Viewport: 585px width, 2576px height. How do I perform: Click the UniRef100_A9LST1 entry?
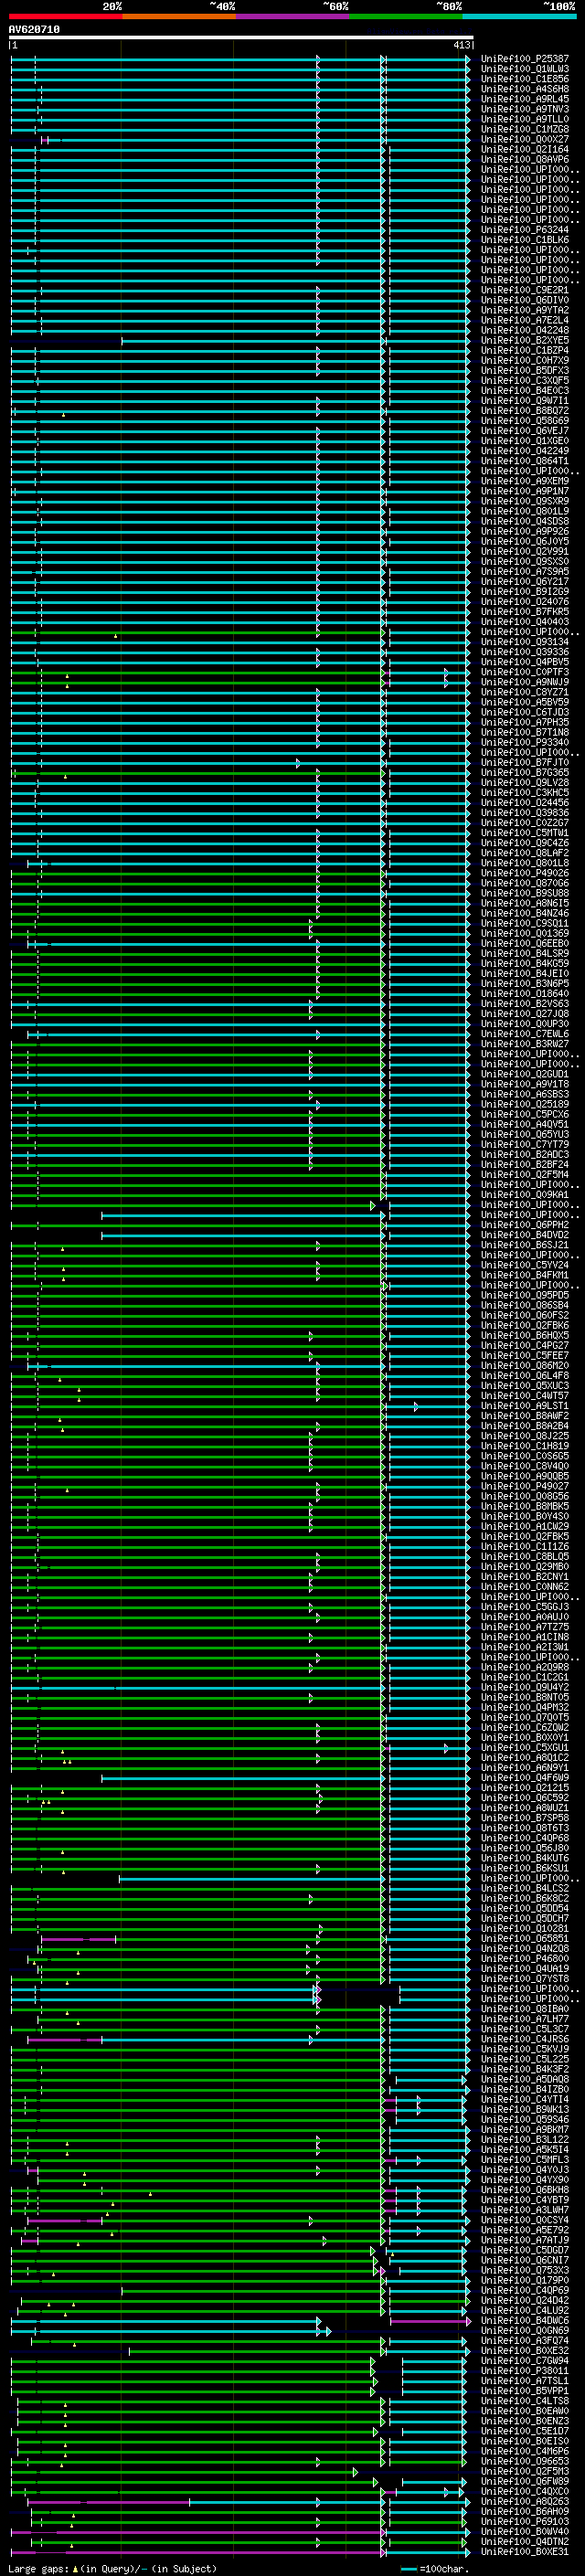pos(525,1405)
